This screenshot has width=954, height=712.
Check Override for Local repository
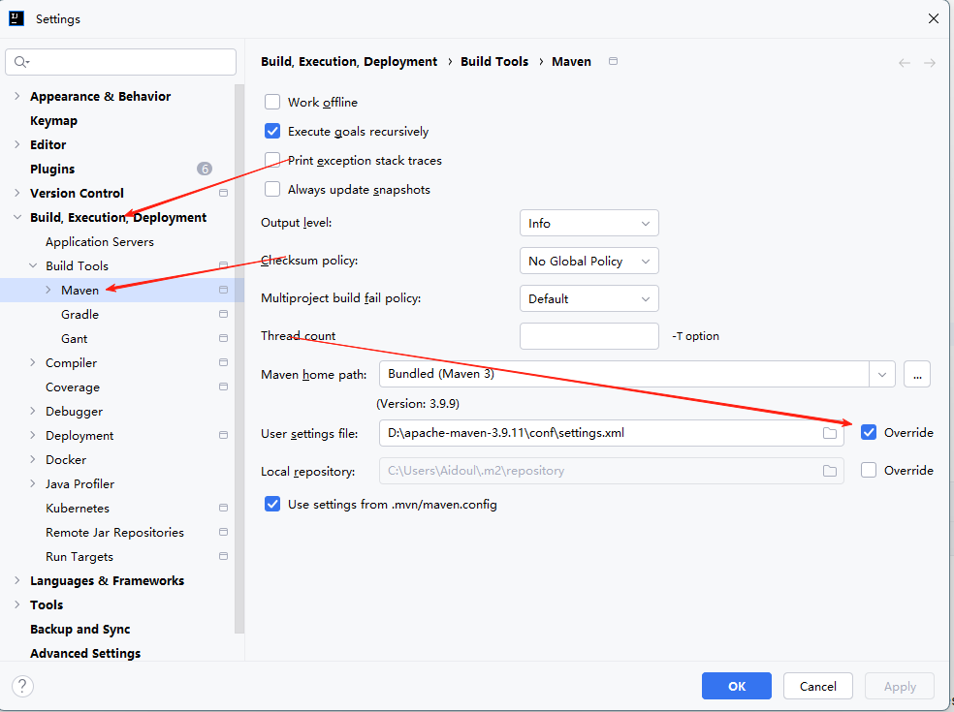coord(869,470)
